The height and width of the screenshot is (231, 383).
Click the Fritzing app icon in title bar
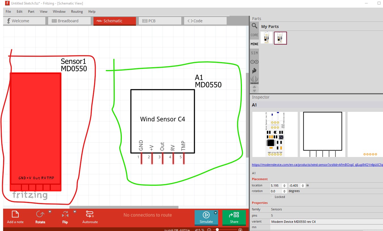7,3
